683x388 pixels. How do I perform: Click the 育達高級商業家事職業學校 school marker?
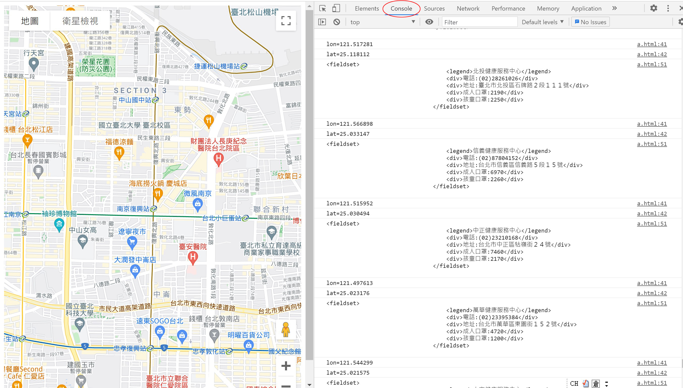(271, 233)
